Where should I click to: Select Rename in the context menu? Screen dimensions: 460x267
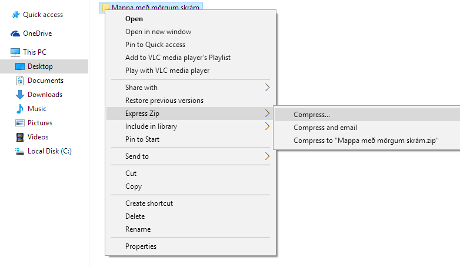pos(138,229)
